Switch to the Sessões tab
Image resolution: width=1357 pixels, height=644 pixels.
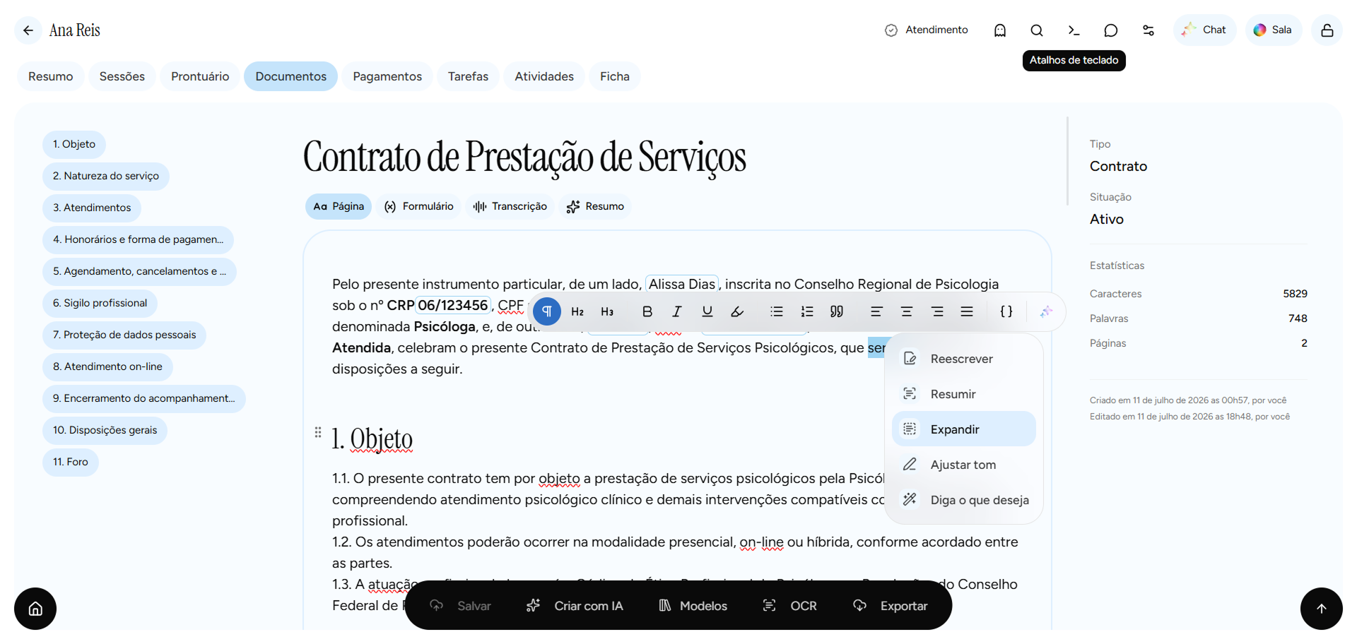[122, 76]
